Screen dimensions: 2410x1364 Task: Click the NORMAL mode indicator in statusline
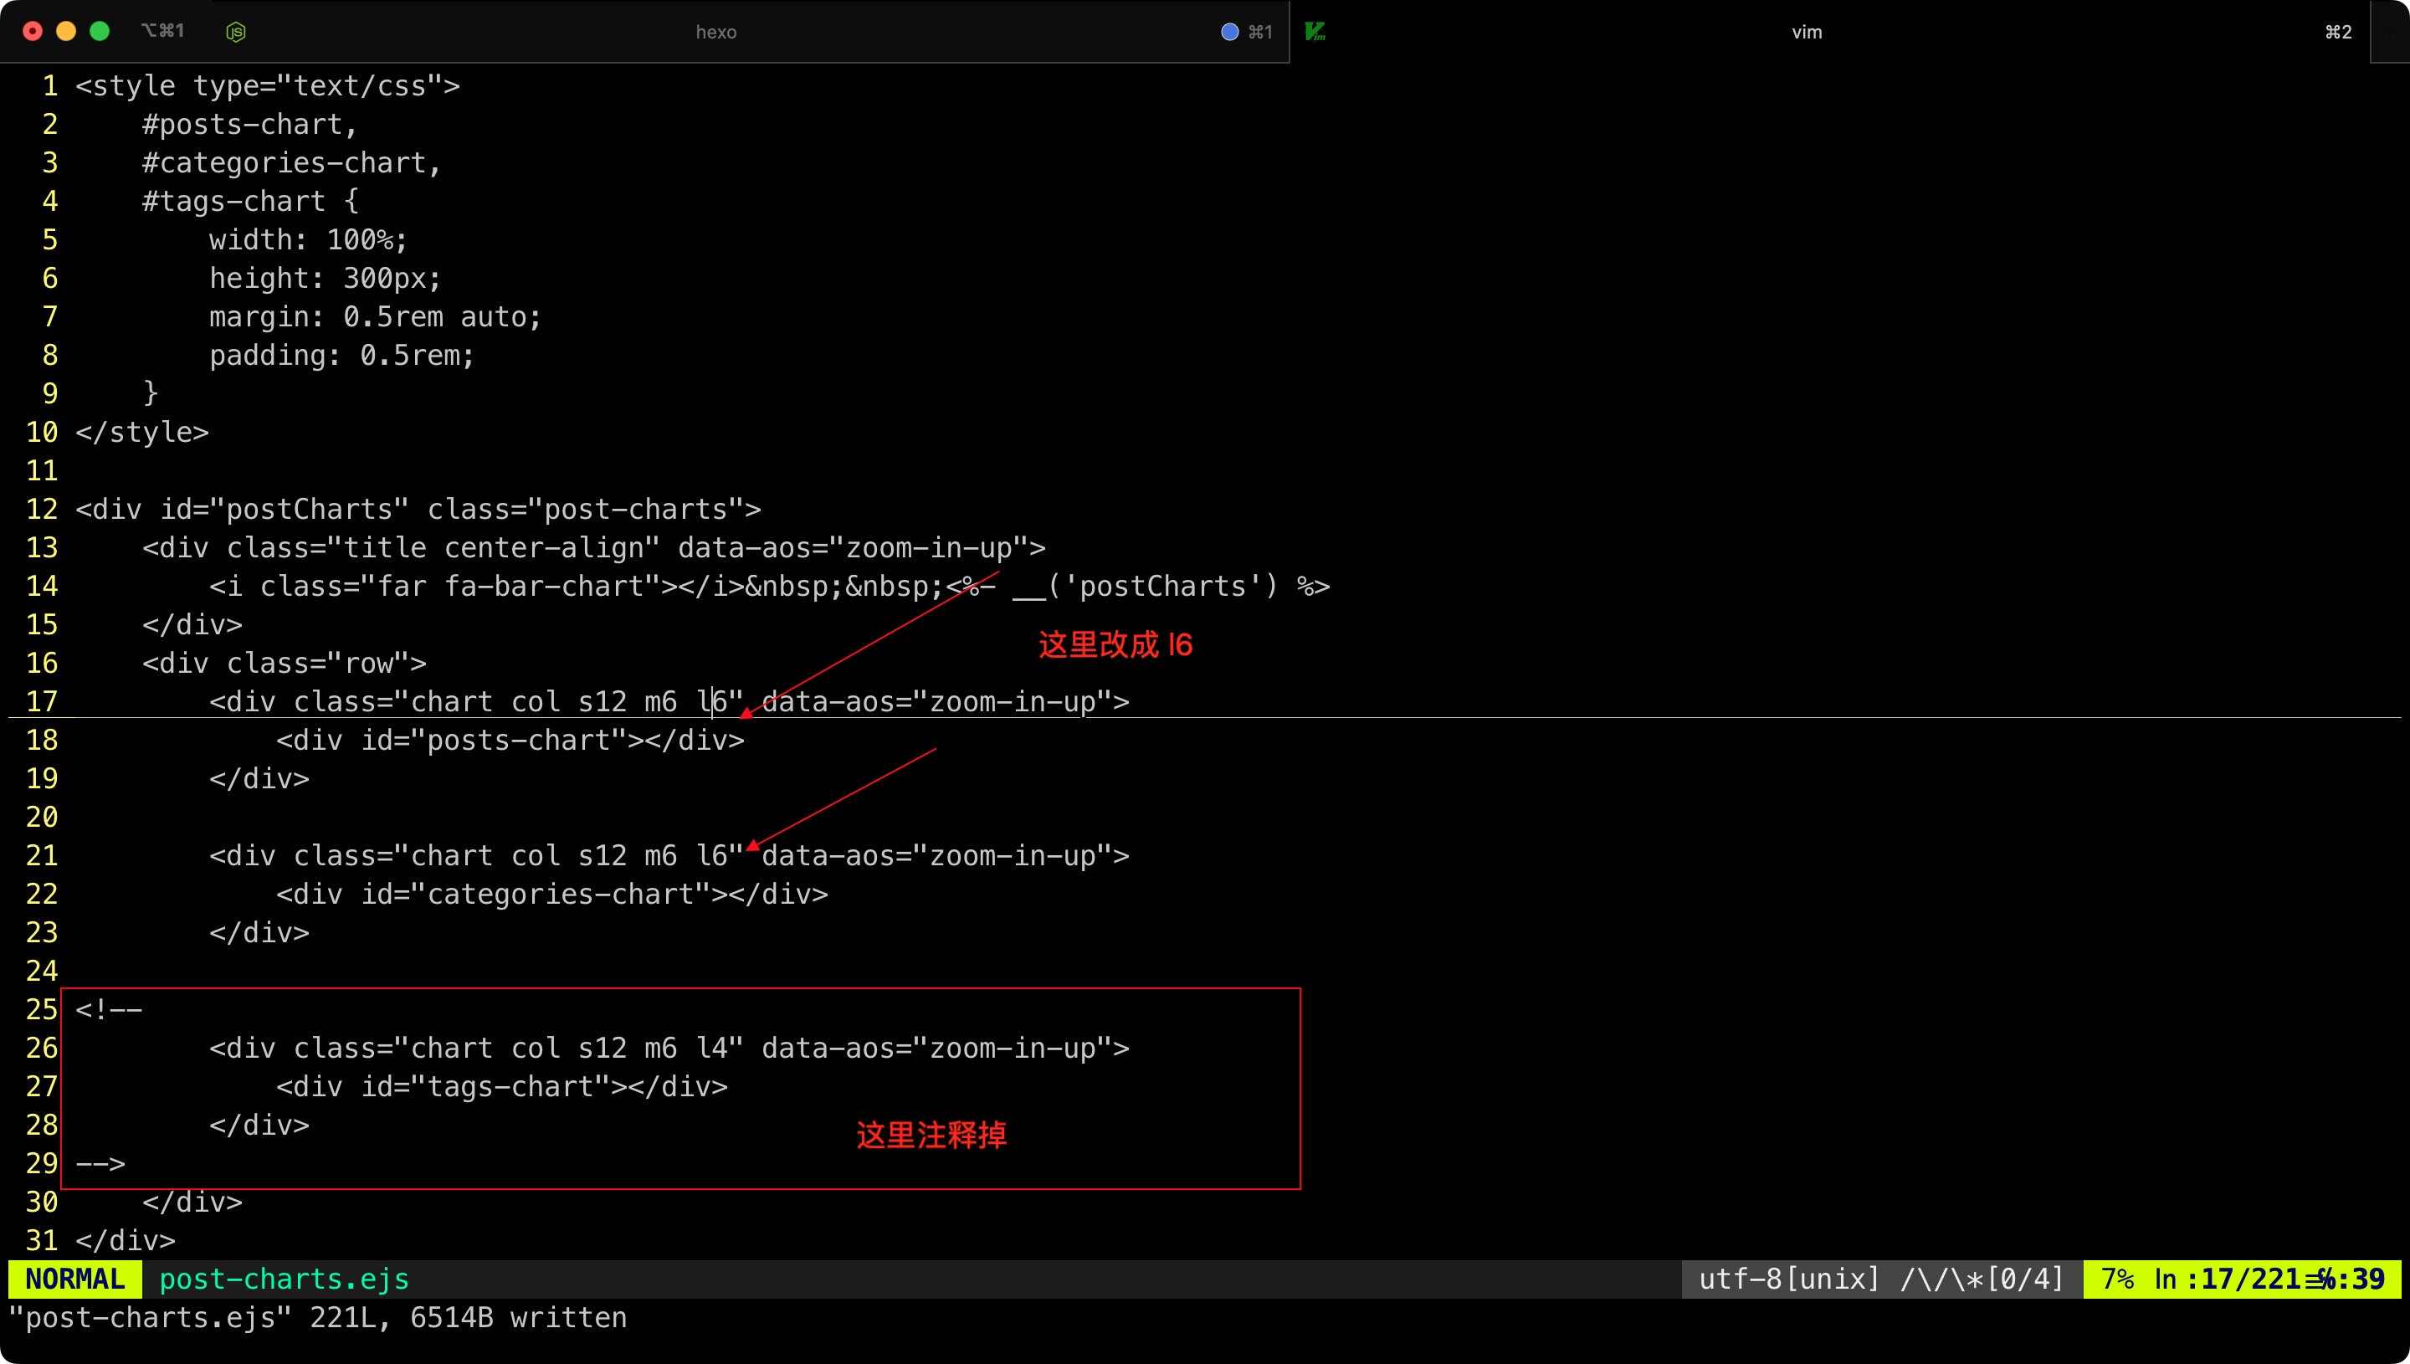coord(75,1279)
